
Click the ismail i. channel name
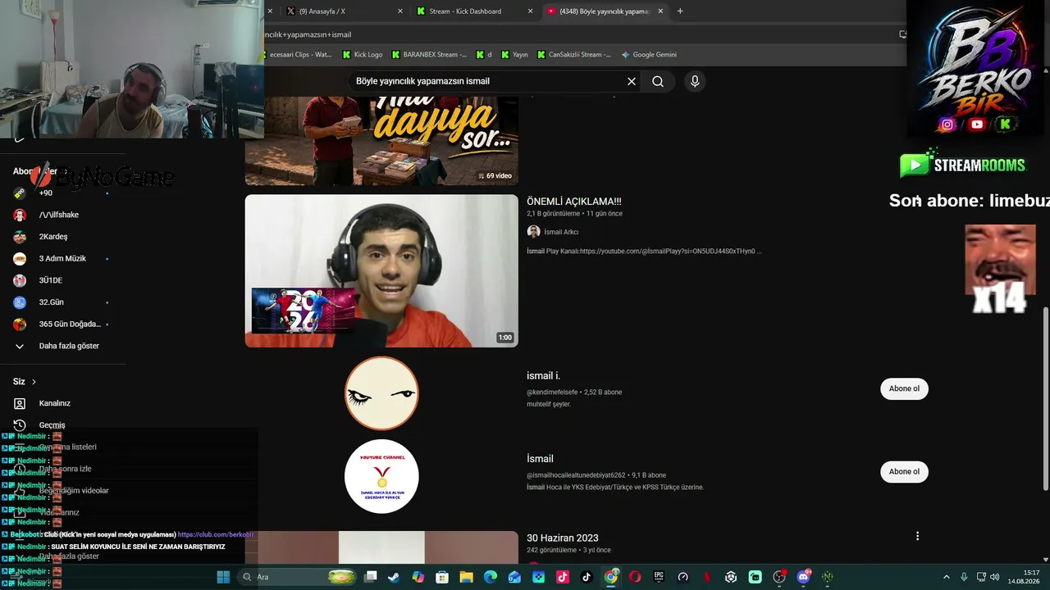543,376
